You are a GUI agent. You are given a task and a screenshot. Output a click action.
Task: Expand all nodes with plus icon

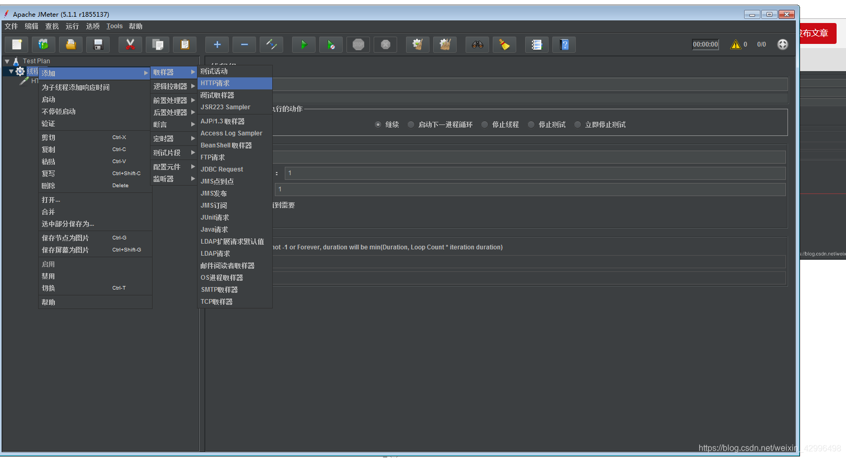pyautogui.click(x=217, y=44)
